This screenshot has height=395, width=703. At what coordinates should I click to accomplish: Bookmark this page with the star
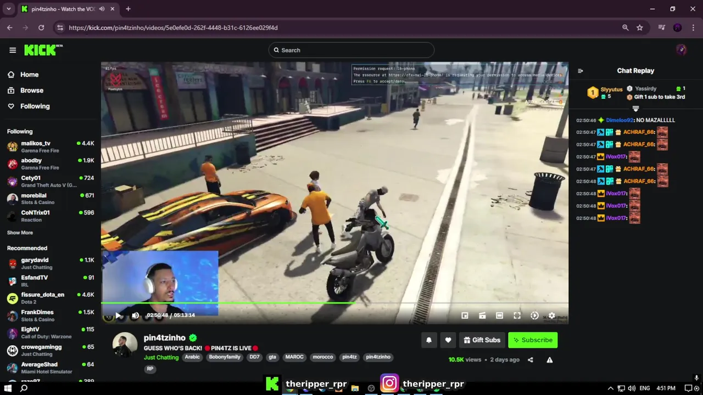(x=640, y=27)
